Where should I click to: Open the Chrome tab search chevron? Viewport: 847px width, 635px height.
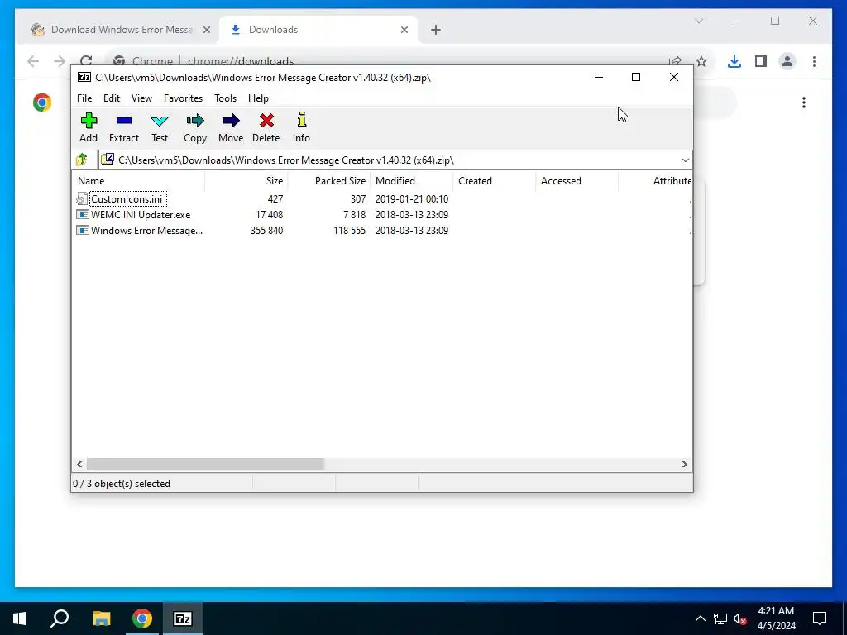pos(698,21)
